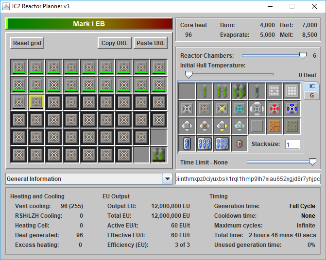Pick the yellow component heat exchanger
Image resolution: width=326 pixels, height=260 pixels.
(x=222, y=126)
